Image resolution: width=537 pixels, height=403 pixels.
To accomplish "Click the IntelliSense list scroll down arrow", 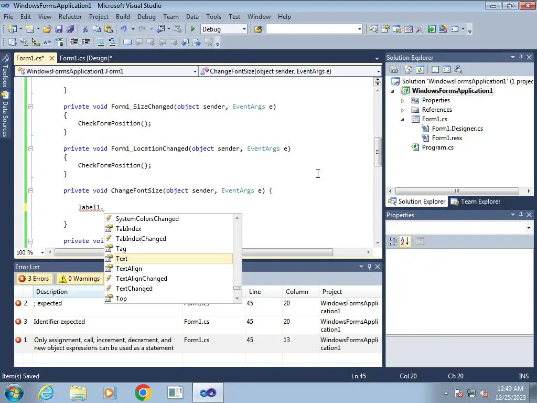I will point(237,299).
